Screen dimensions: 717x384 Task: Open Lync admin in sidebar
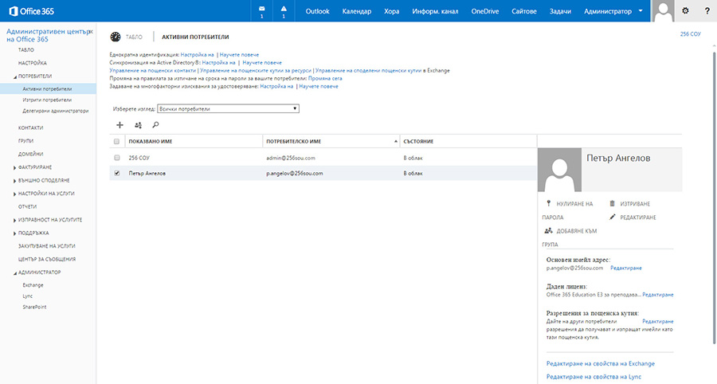click(27, 296)
